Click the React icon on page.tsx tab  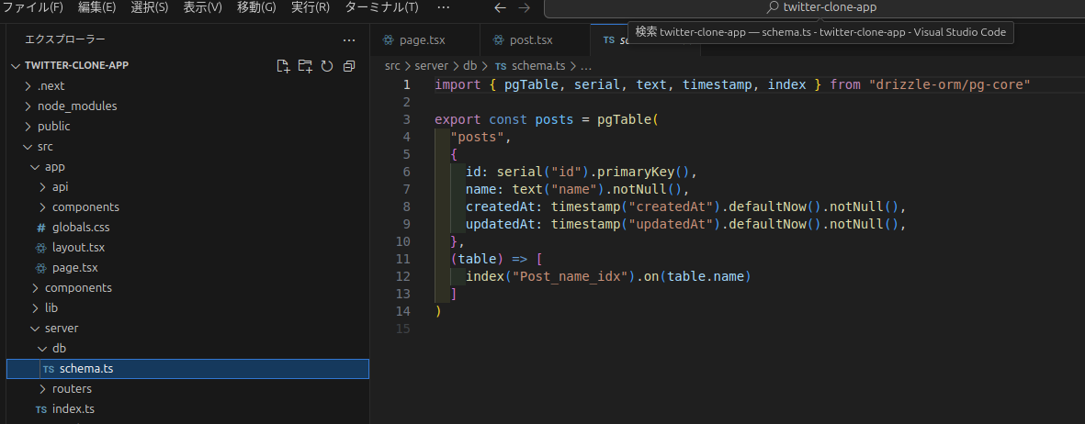389,40
